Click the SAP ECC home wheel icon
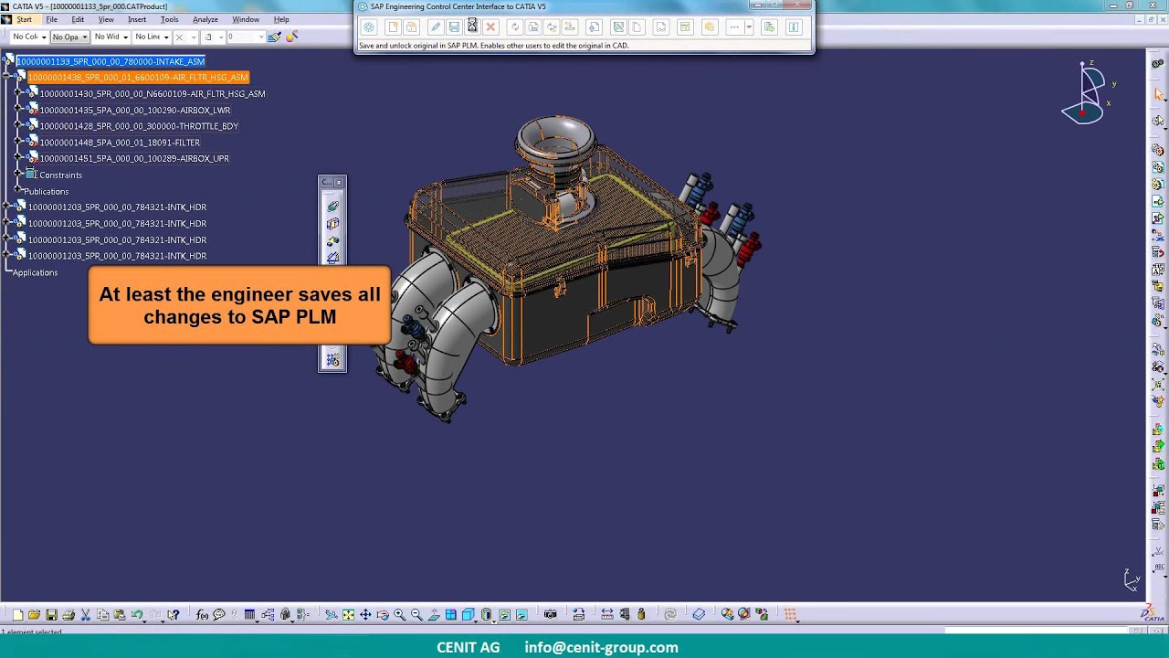This screenshot has width=1169, height=658. click(370, 27)
